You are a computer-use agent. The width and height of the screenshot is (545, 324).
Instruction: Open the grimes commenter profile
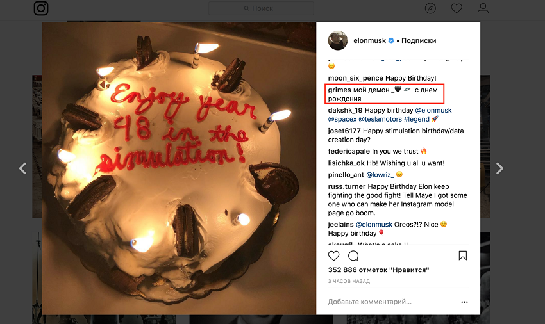[x=339, y=90]
